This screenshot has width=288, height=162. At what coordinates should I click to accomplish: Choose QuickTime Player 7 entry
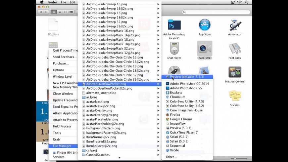(187, 133)
